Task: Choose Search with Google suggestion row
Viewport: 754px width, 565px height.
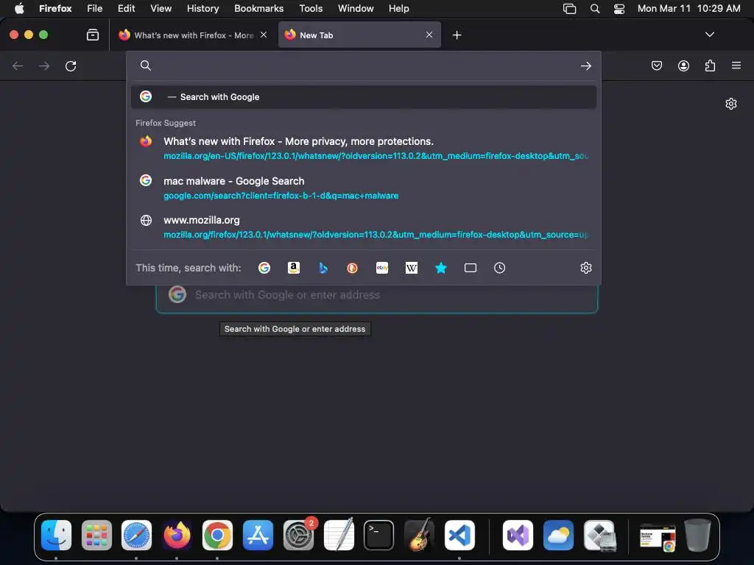Action: [364, 96]
